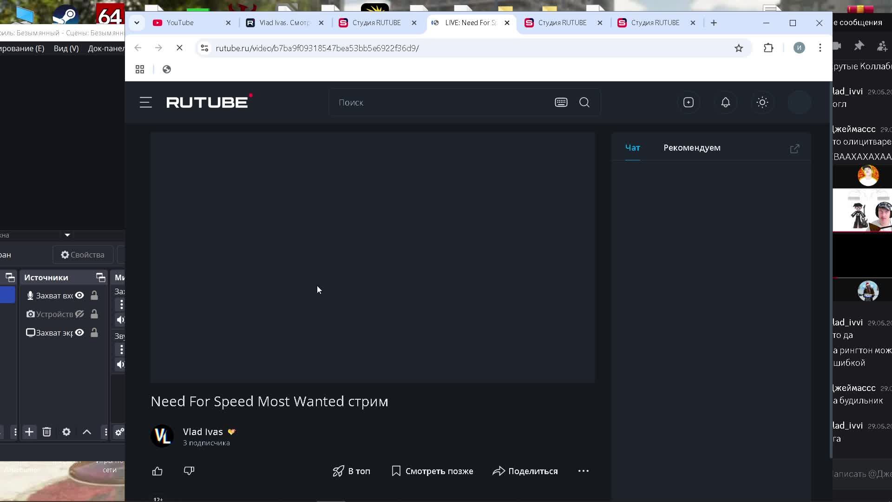Open the OBS 'Вид (V)' menu
This screenshot has width=892, height=502.
coord(66,48)
